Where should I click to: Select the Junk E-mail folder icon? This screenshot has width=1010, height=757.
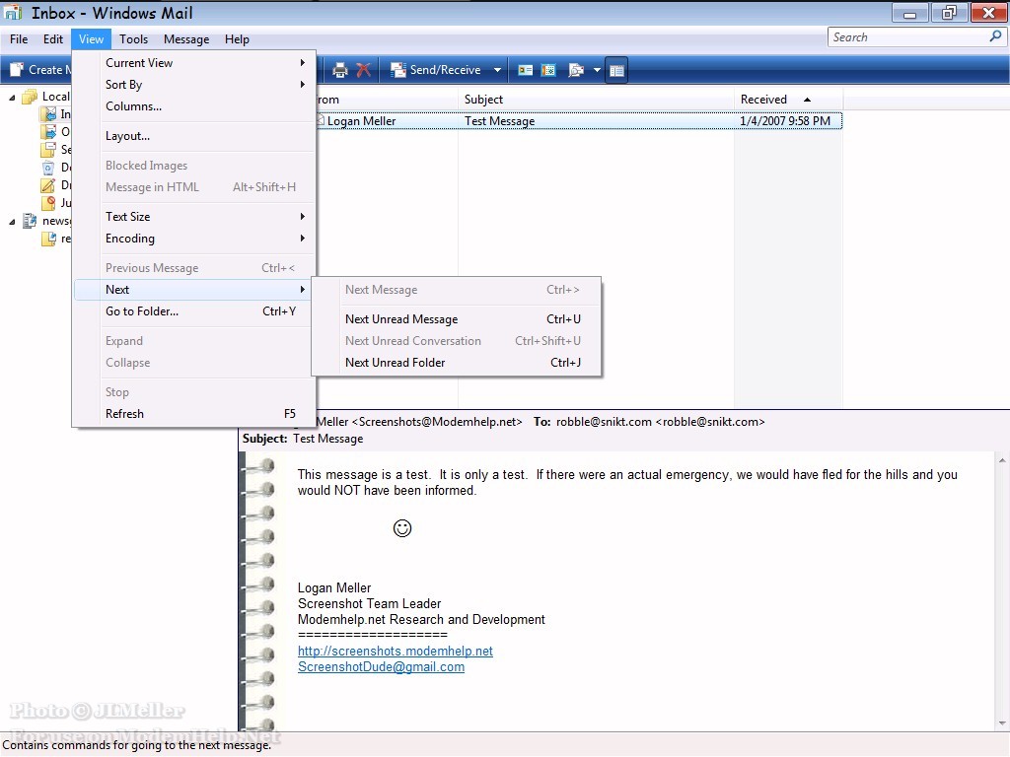click(x=48, y=203)
